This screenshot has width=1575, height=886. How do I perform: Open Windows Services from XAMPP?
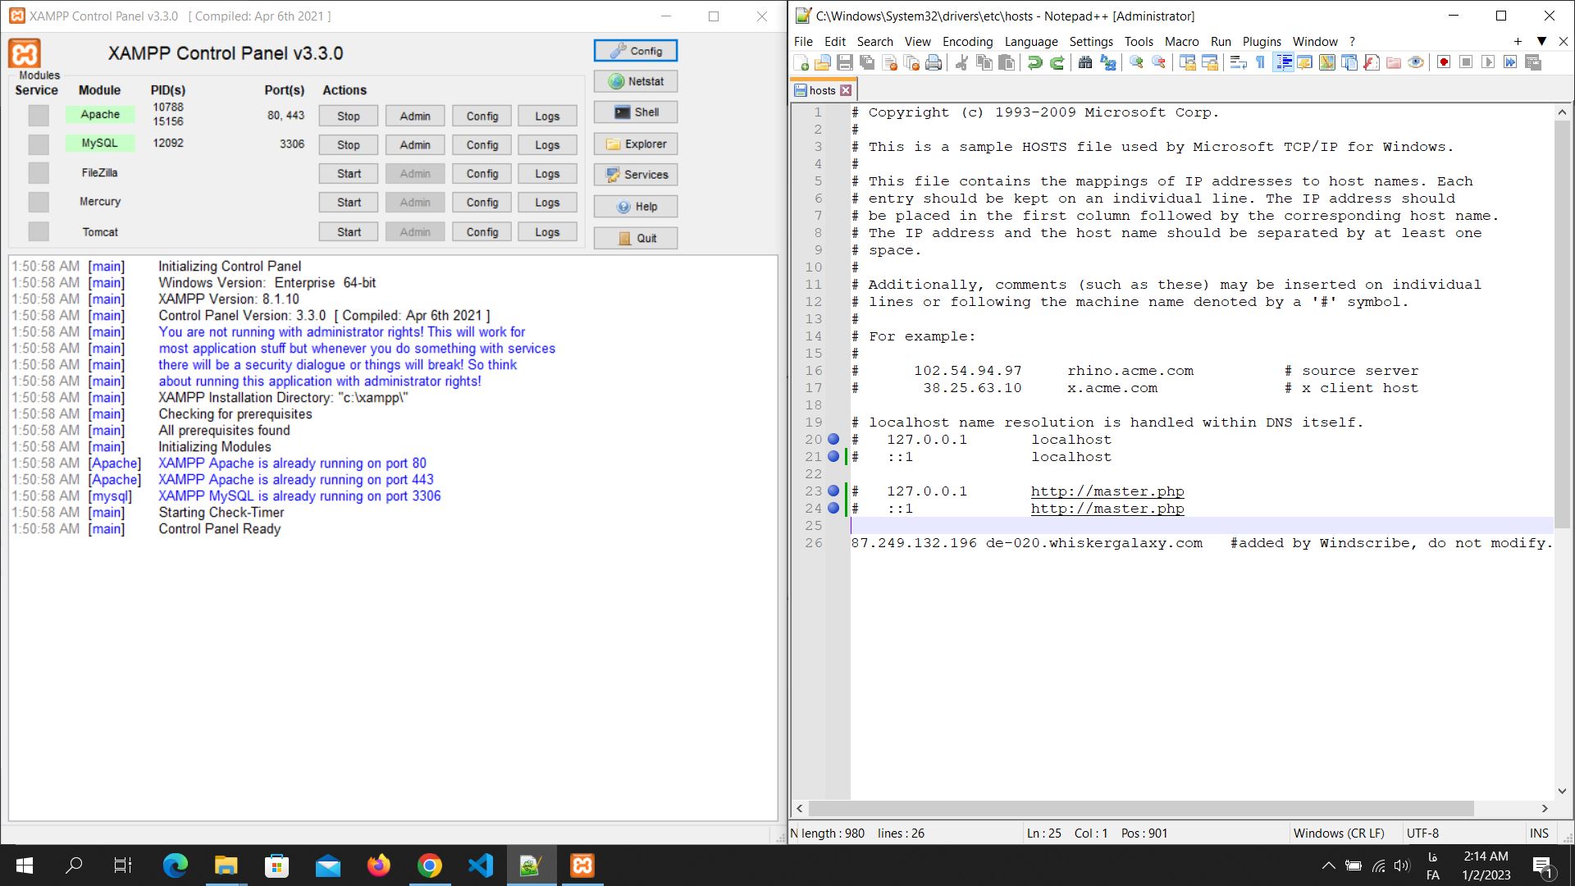tap(636, 174)
